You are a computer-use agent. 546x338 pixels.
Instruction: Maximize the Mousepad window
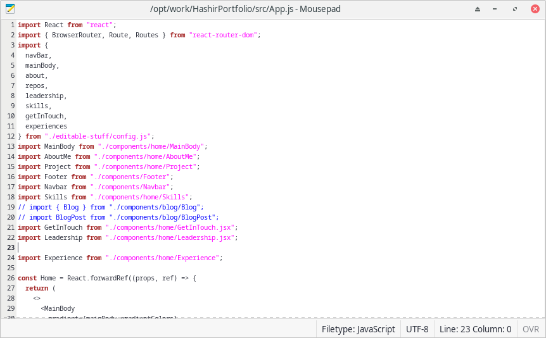coord(515,9)
